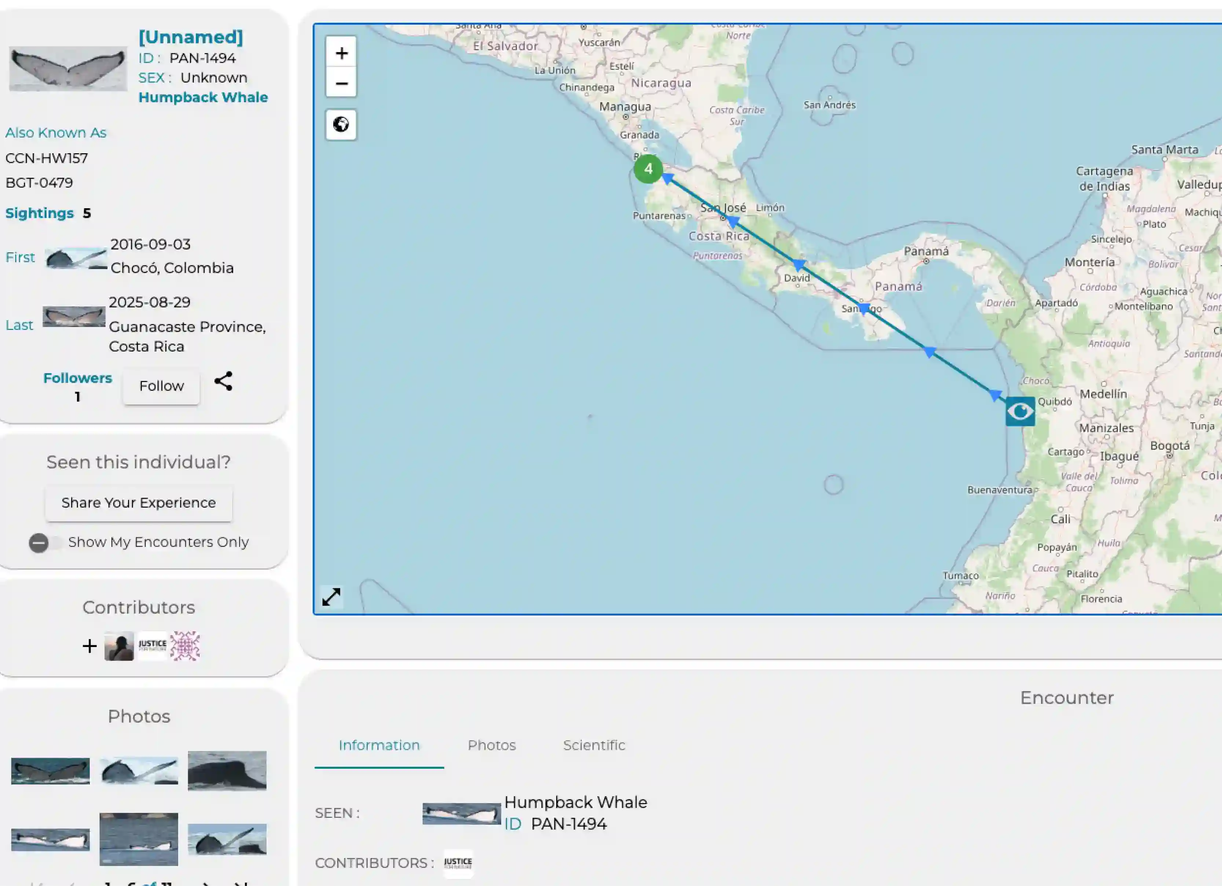Screen dimensions: 1222x886
Task: Open first sighting thumbnail from Chocó
Action: click(x=76, y=258)
